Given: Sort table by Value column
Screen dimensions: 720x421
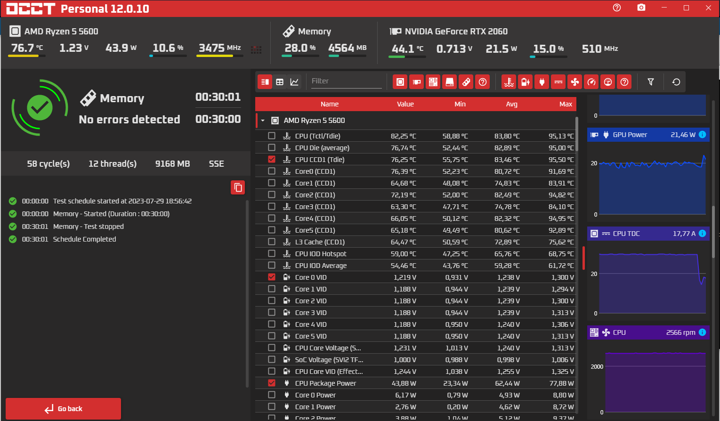Looking at the screenshot, I should tap(405, 104).
